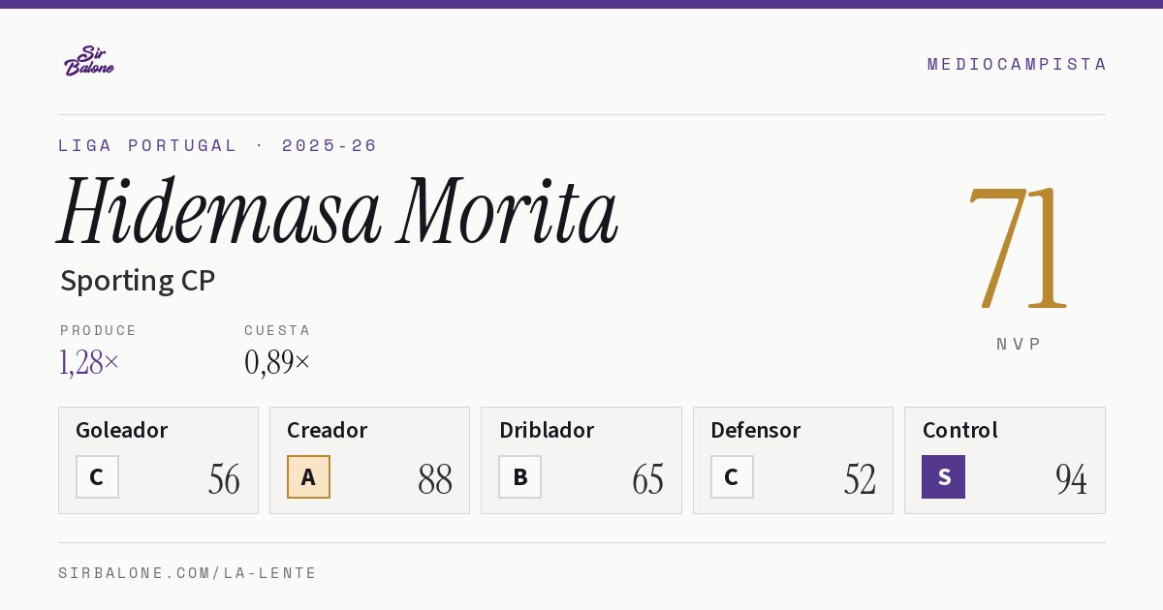Click the purple S grade badge in Control
Image resolution: width=1163 pixels, height=610 pixels.
[x=943, y=476]
